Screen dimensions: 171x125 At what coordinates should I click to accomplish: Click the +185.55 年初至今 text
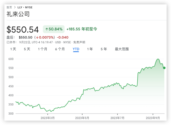[x=82, y=29]
